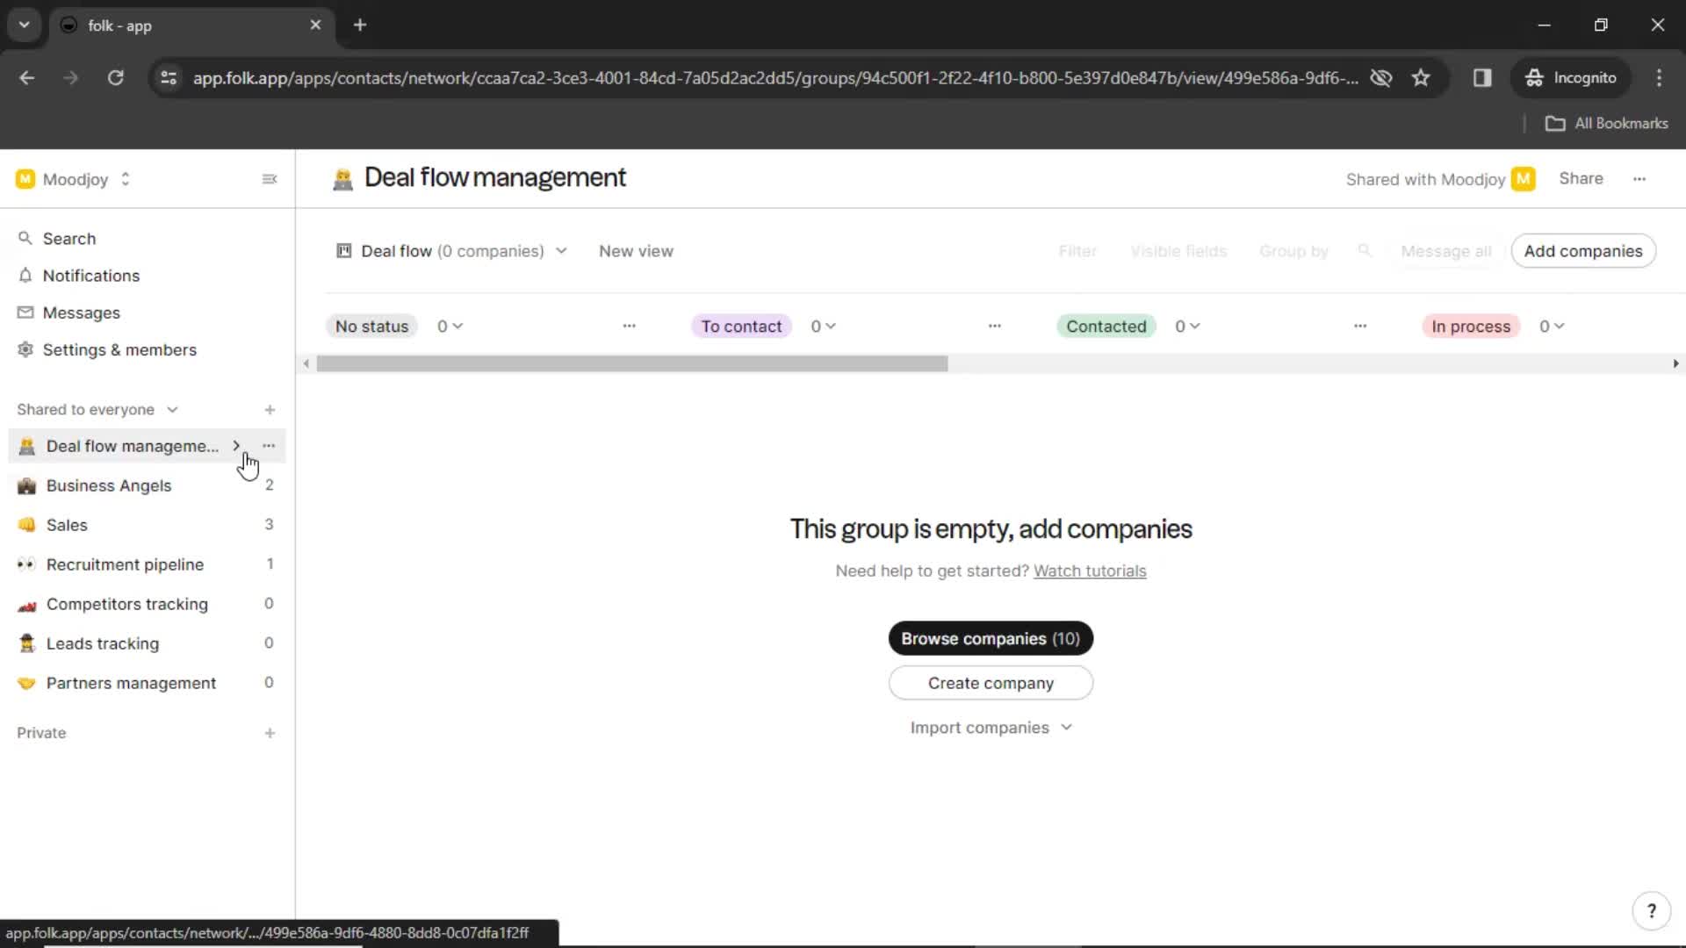The image size is (1686, 948).
Task: Open the Deal flow view dropdown
Action: click(560, 251)
